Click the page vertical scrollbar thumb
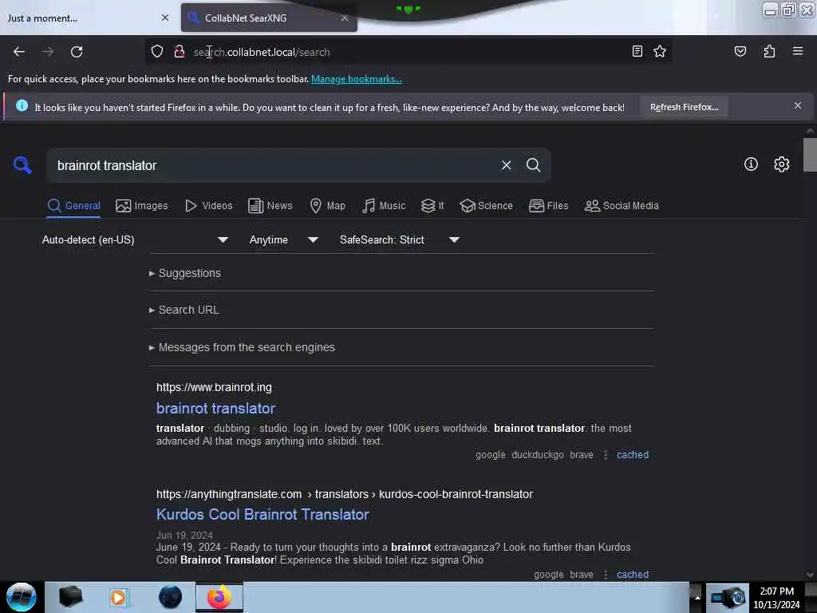The width and height of the screenshot is (817, 613). point(810,155)
